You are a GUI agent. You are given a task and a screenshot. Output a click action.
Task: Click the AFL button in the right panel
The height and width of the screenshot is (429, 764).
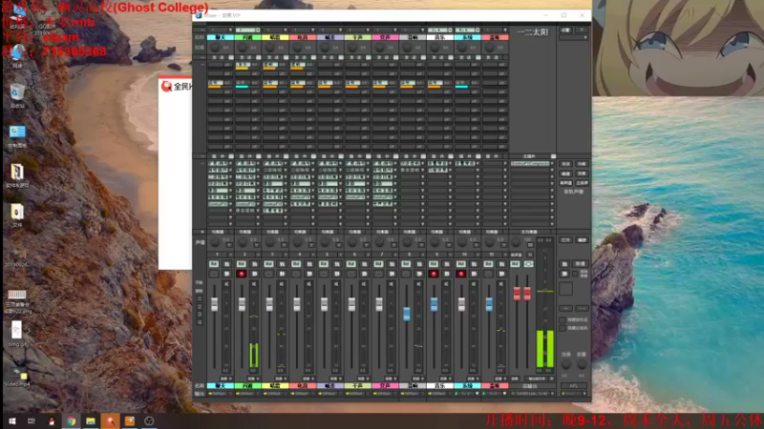[574, 386]
